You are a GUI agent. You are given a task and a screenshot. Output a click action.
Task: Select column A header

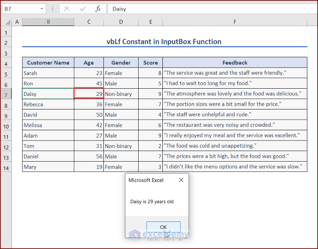point(17,22)
